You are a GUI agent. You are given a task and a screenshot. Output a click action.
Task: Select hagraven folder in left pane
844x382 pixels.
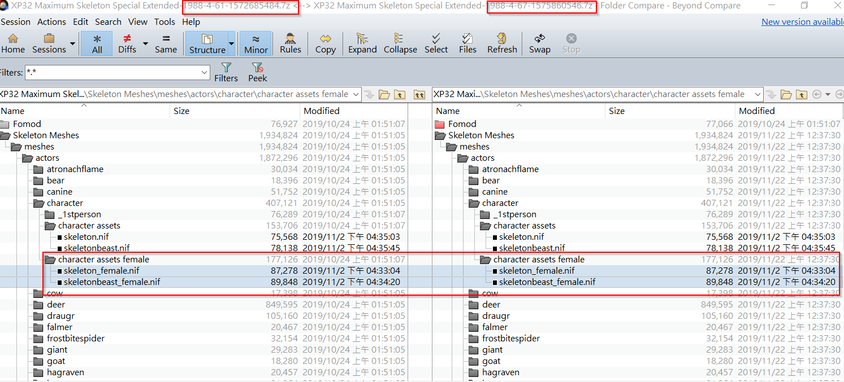pyautogui.click(x=66, y=372)
